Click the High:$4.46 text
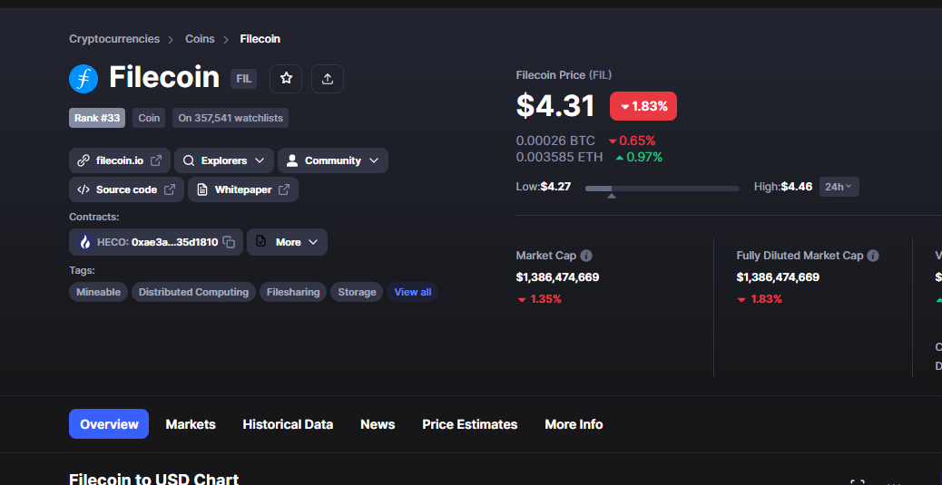This screenshot has height=485, width=942. point(783,187)
